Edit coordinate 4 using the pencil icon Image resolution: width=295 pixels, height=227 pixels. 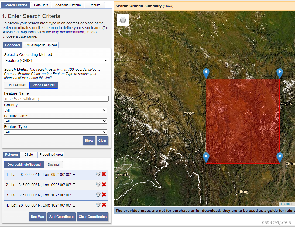(98, 205)
